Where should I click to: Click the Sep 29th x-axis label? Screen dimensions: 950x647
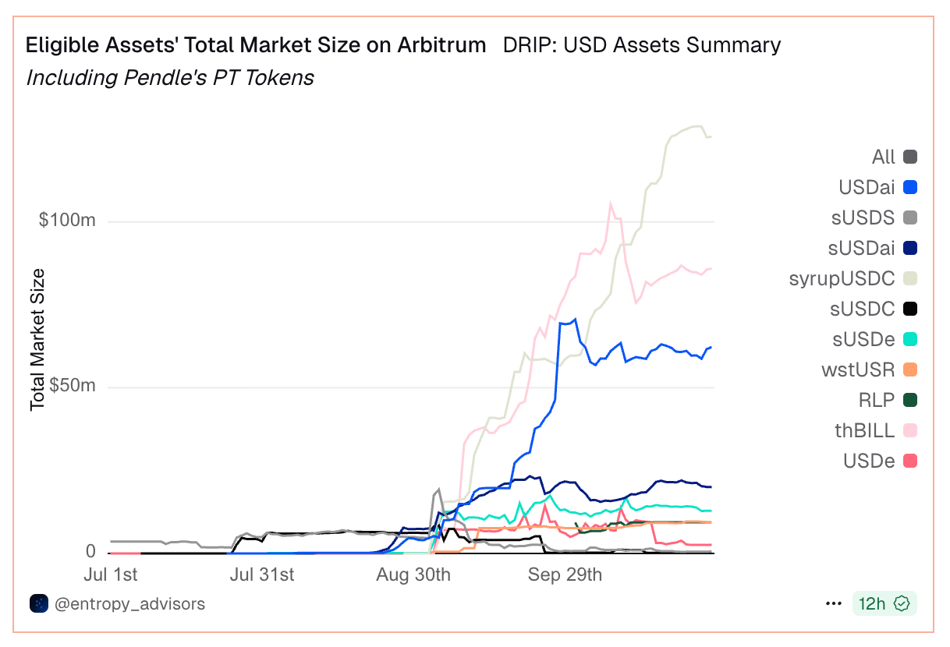pyautogui.click(x=565, y=575)
